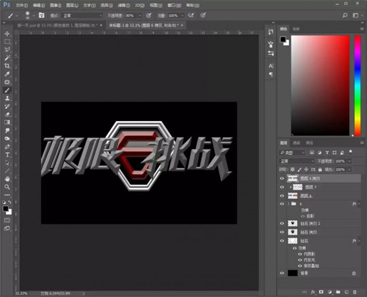Image resolution: width=367 pixels, height=297 pixels.
Task: Hide the group 6 folder
Action: 282,204
